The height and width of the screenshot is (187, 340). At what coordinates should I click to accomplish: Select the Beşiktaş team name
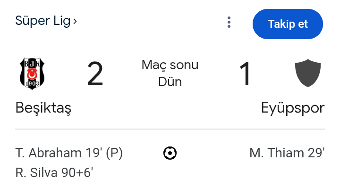[x=43, y=108]
